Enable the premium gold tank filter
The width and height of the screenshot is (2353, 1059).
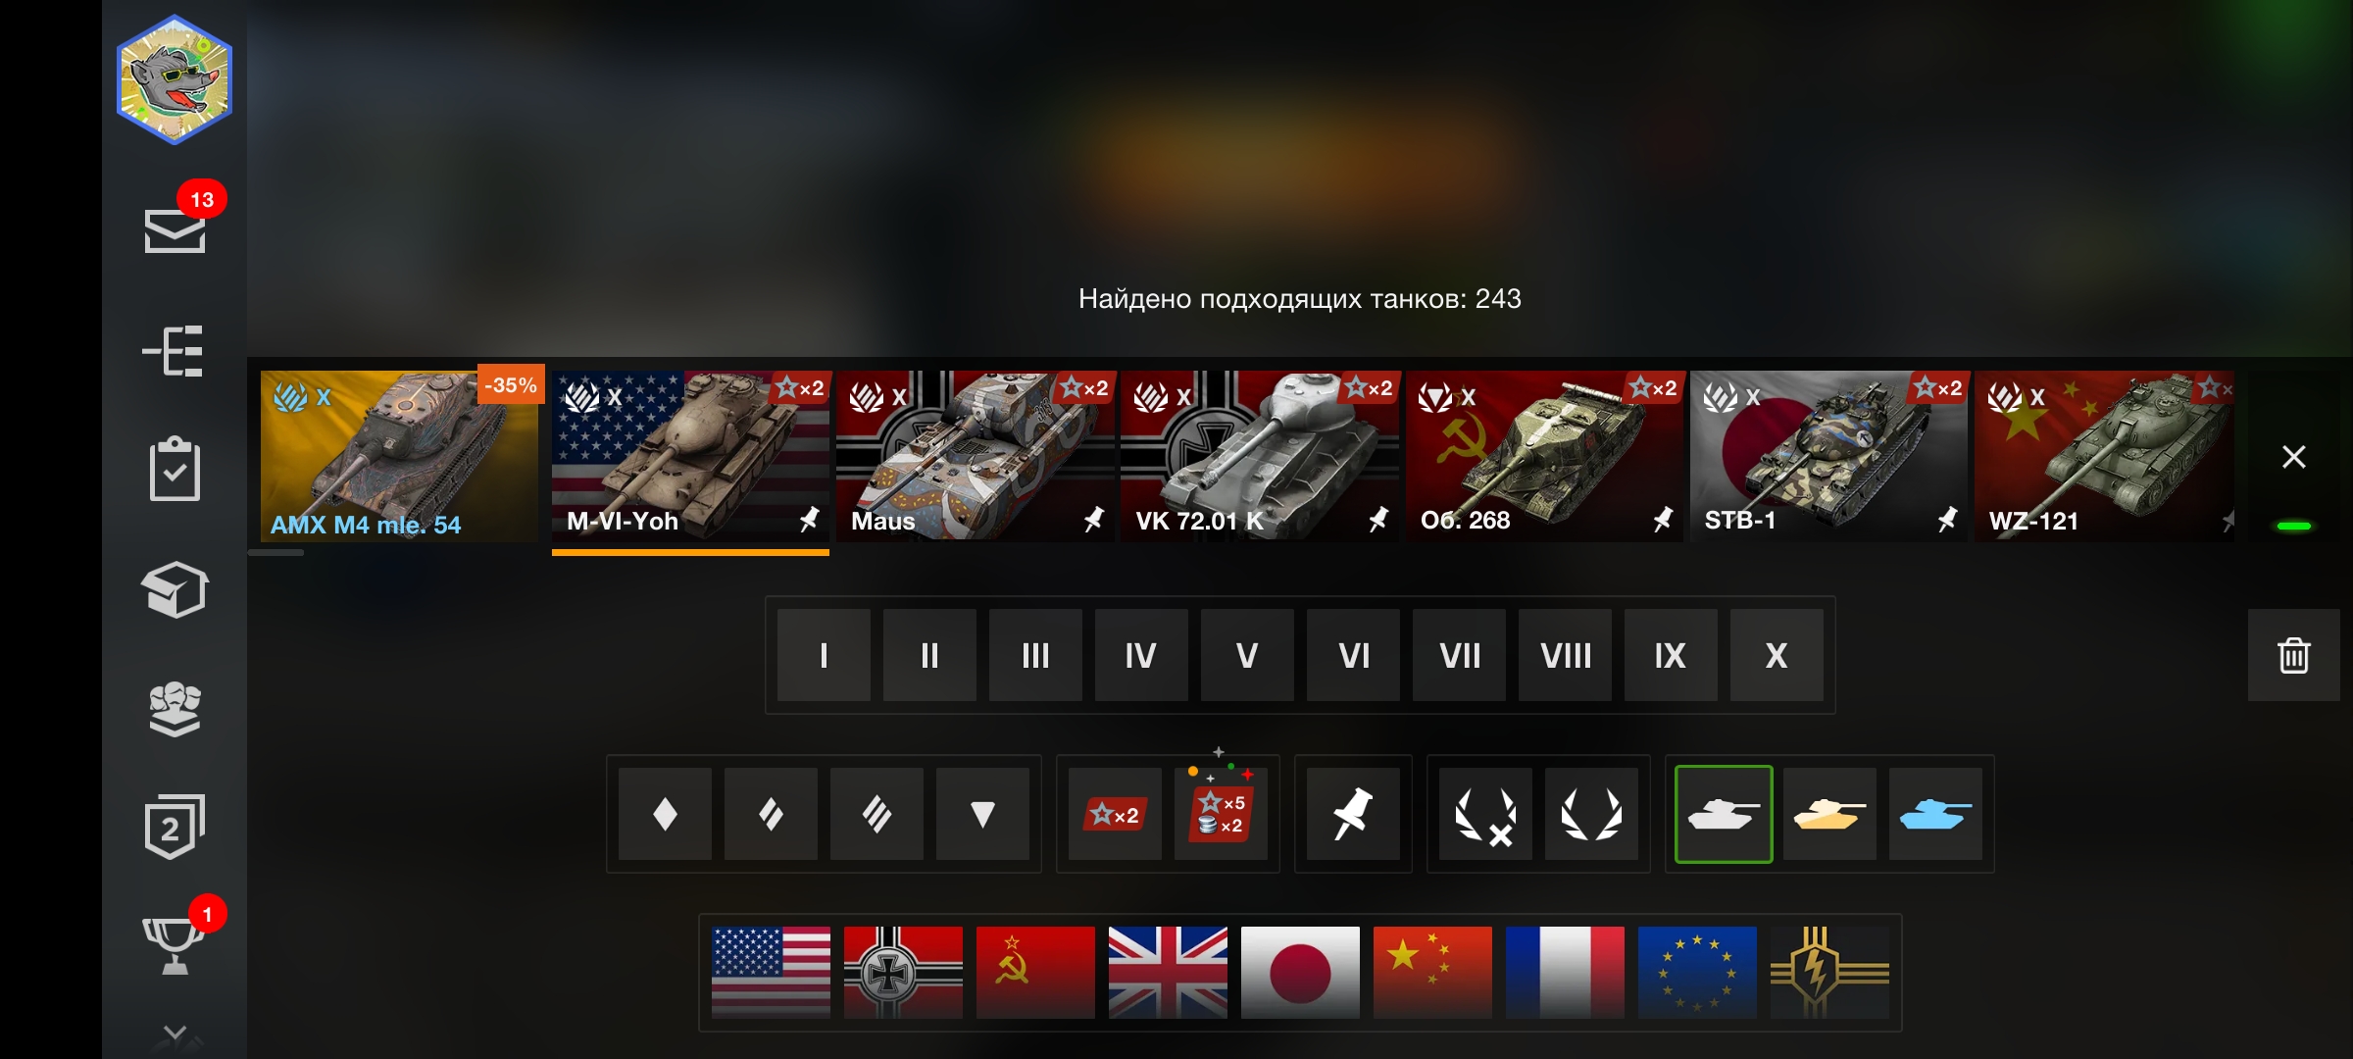click(x=1829, y=814)
